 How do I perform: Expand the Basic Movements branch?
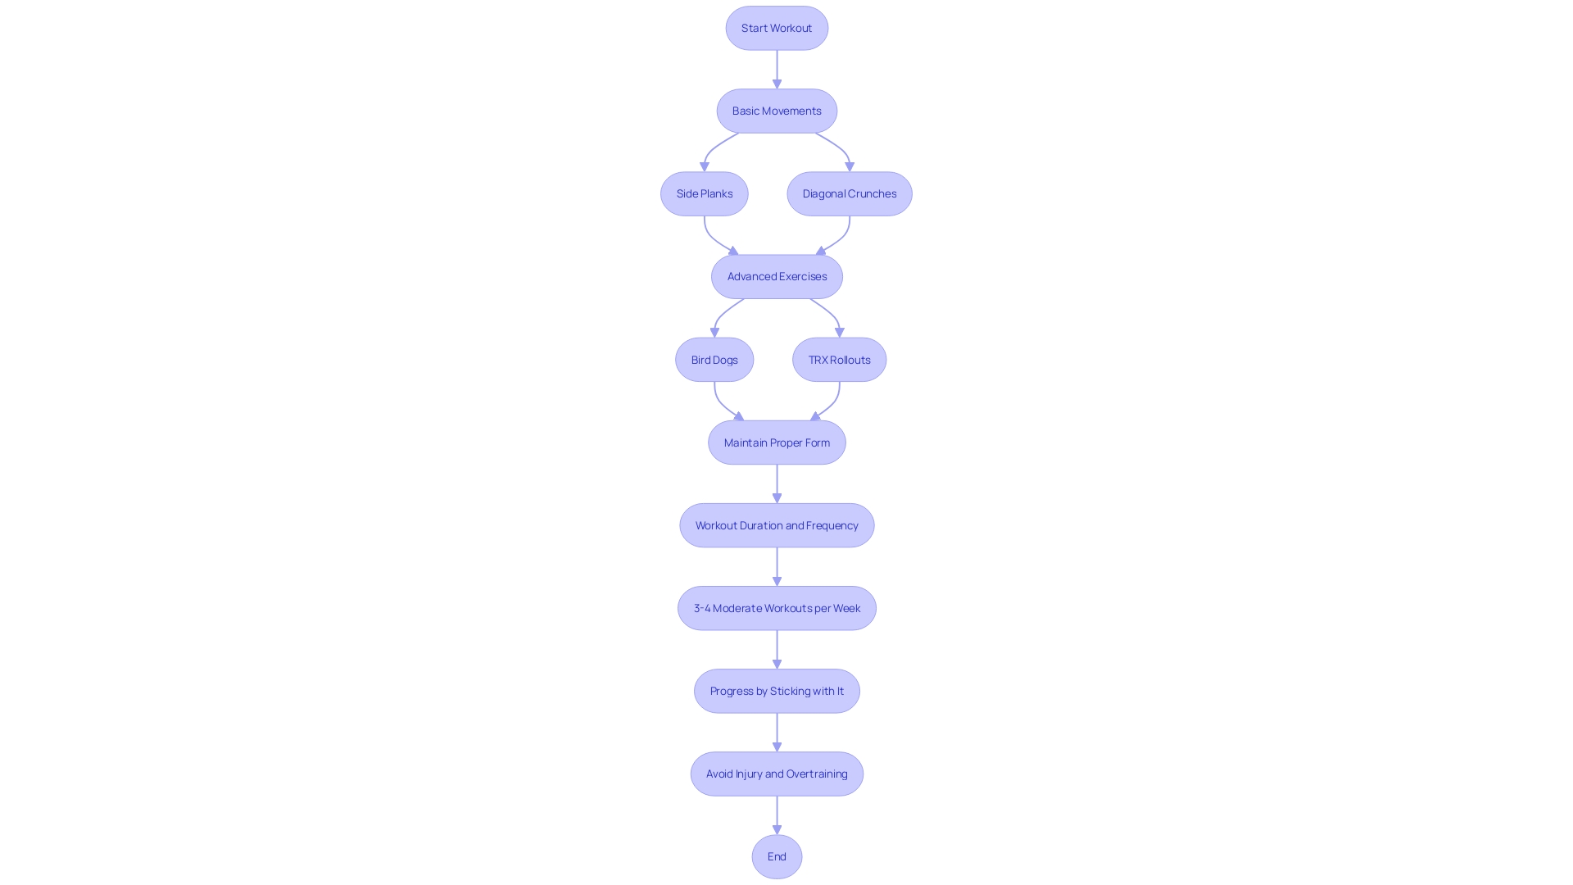click(777, 111)
